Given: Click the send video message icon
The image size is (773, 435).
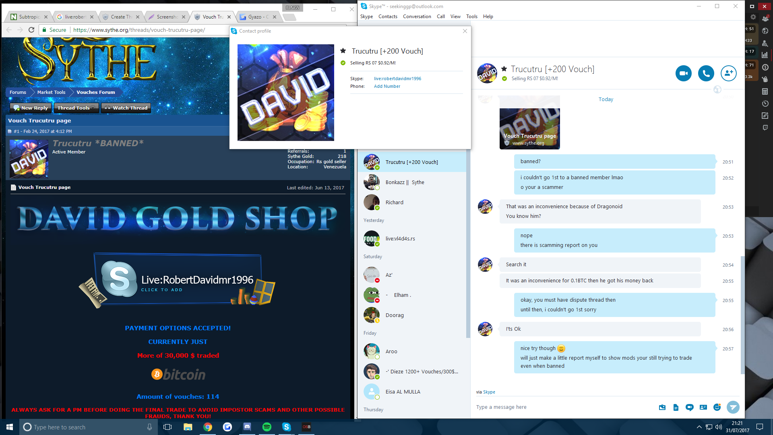Looking at the screenshot, I should tap(689, 407).
